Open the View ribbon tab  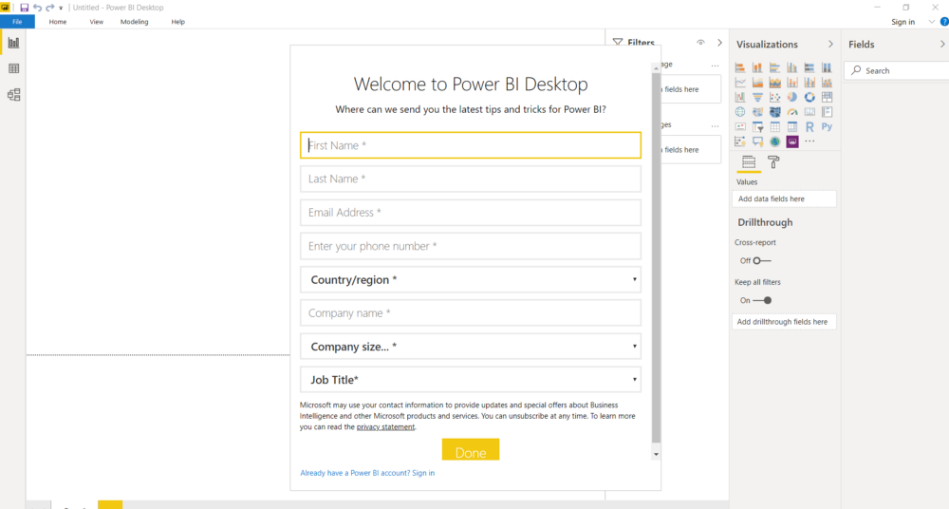96,22
